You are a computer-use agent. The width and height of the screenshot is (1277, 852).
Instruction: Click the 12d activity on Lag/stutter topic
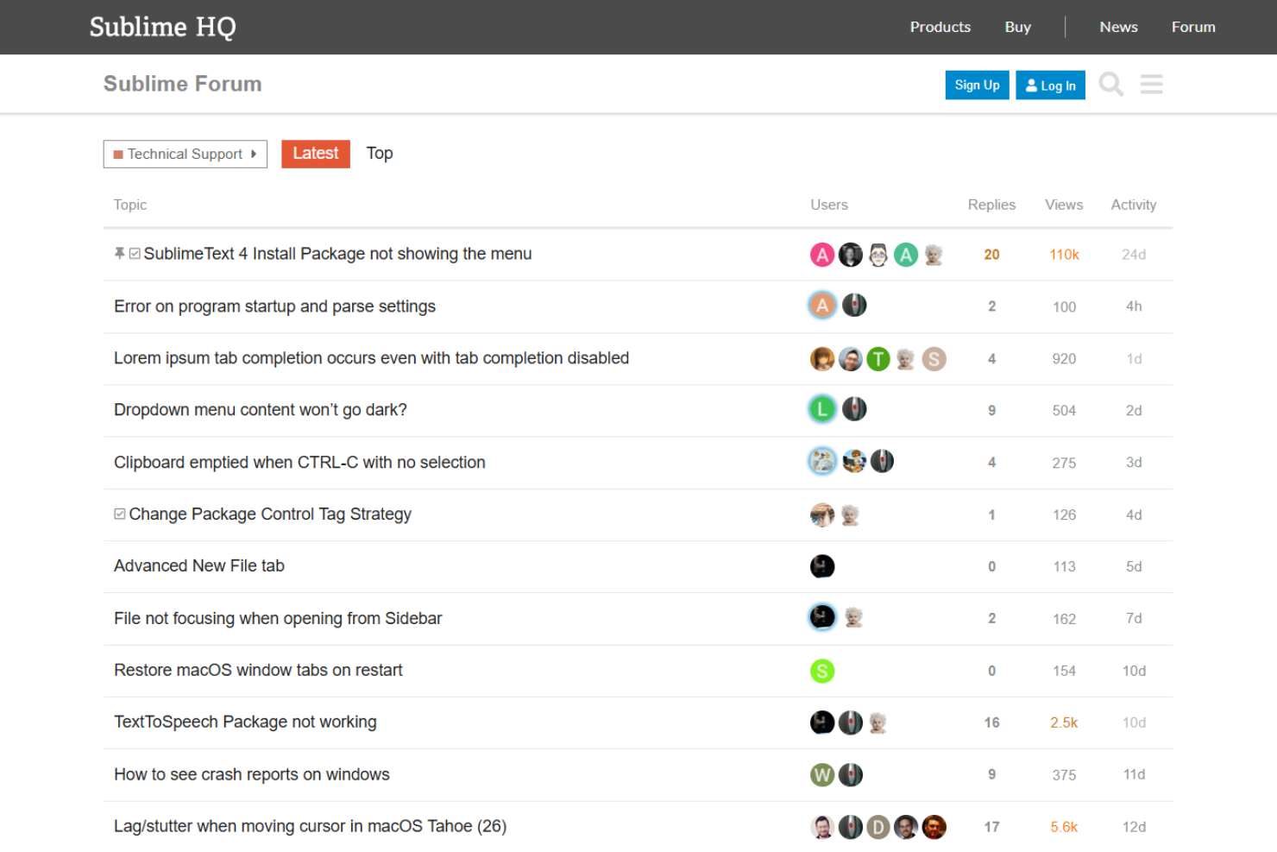point(1134,827)
